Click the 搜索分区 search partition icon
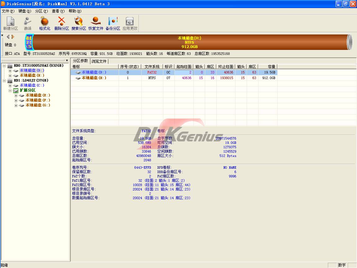The image size is (357, 268). pos(78,23)
